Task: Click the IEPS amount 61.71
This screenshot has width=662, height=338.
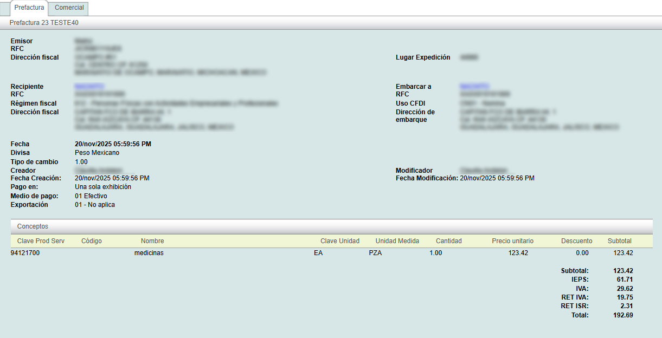Action: (x=625, y=279)
